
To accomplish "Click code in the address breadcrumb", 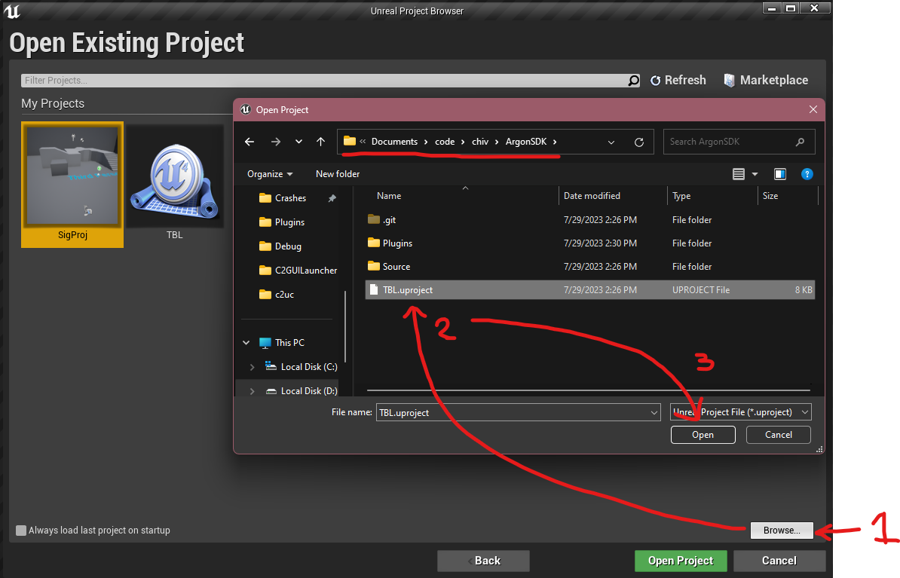I will 444,142.
